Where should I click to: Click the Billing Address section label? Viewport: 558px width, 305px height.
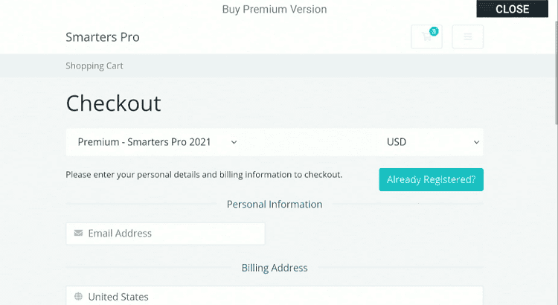[x=275, y=268]
